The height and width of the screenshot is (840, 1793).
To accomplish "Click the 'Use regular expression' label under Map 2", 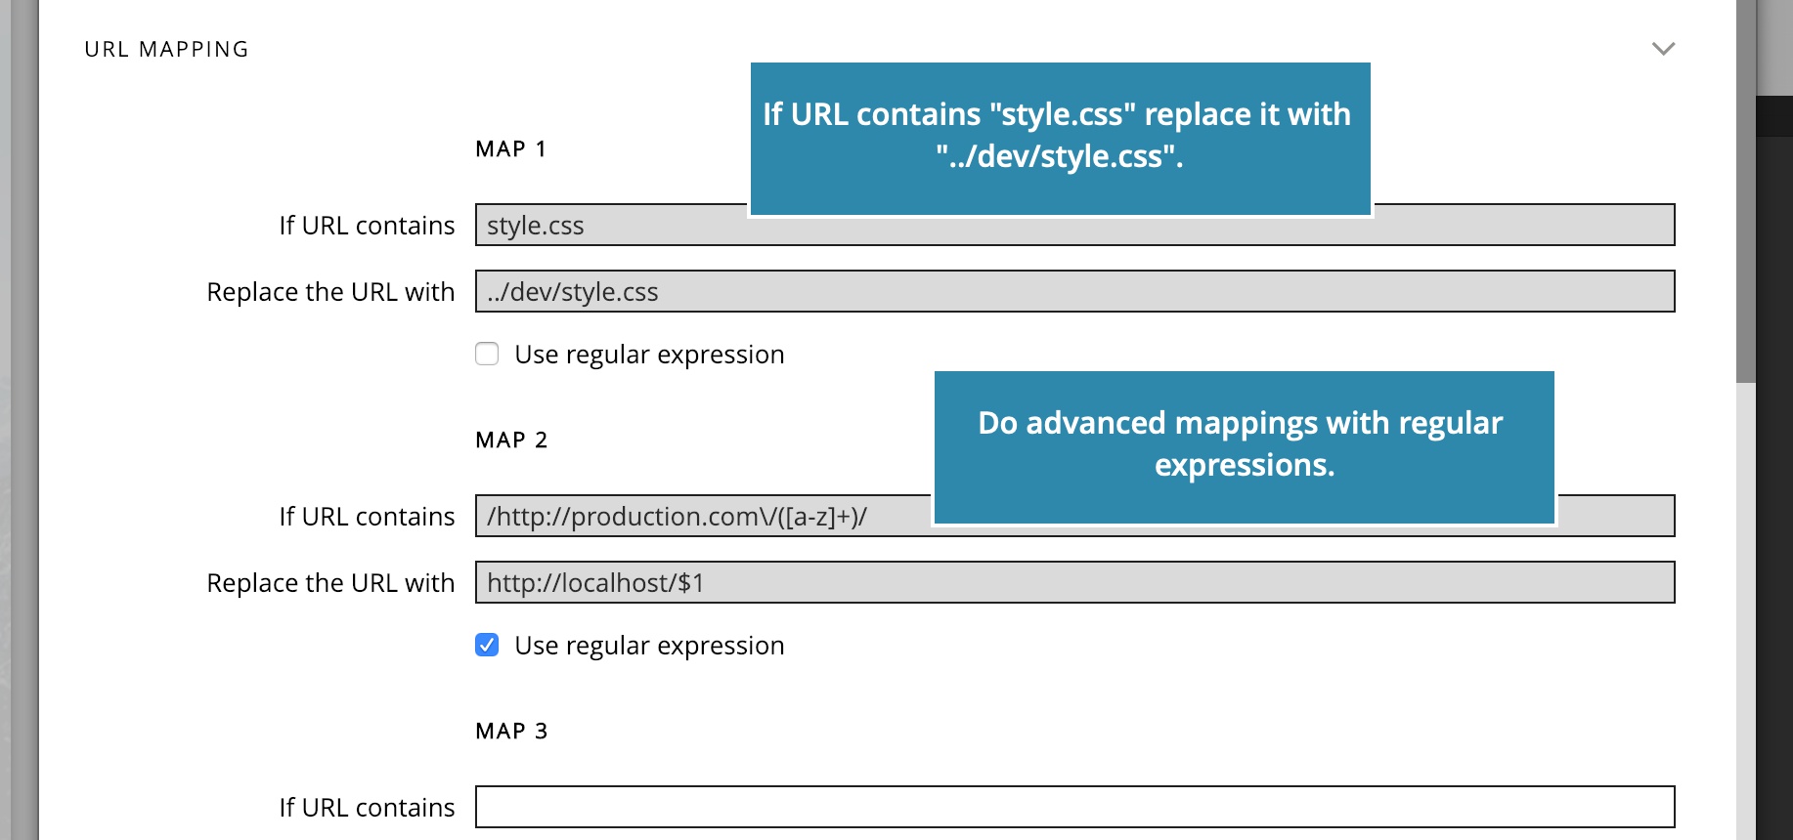I will coord(649,646).
